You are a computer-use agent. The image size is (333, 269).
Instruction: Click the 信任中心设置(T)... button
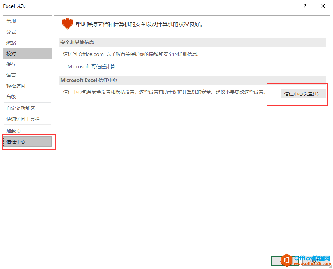[x=303, y=94]
